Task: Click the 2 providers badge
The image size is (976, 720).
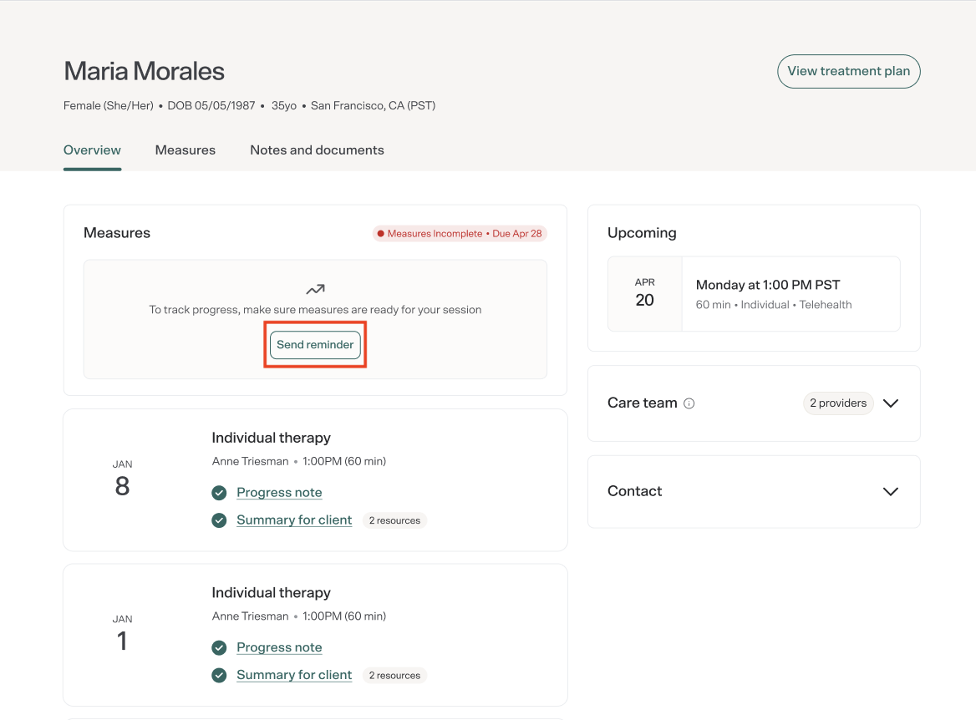Action: tap(838, 403)
